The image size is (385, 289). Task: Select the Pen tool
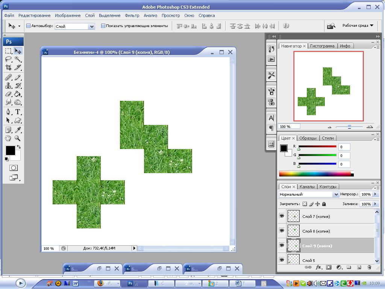(x=8, y=112)
